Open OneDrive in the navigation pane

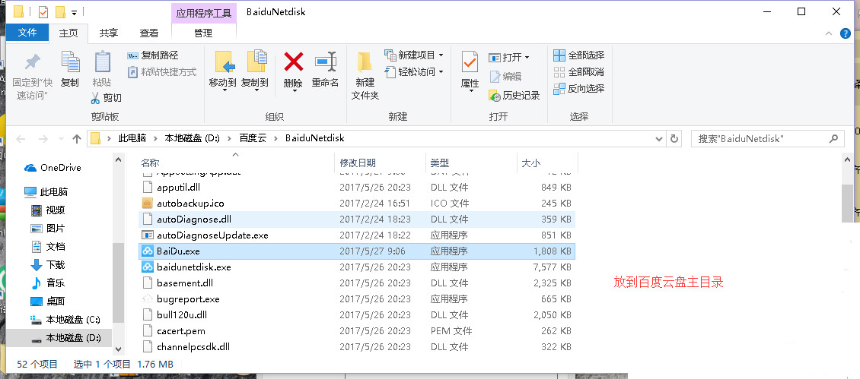click(53, 168)
